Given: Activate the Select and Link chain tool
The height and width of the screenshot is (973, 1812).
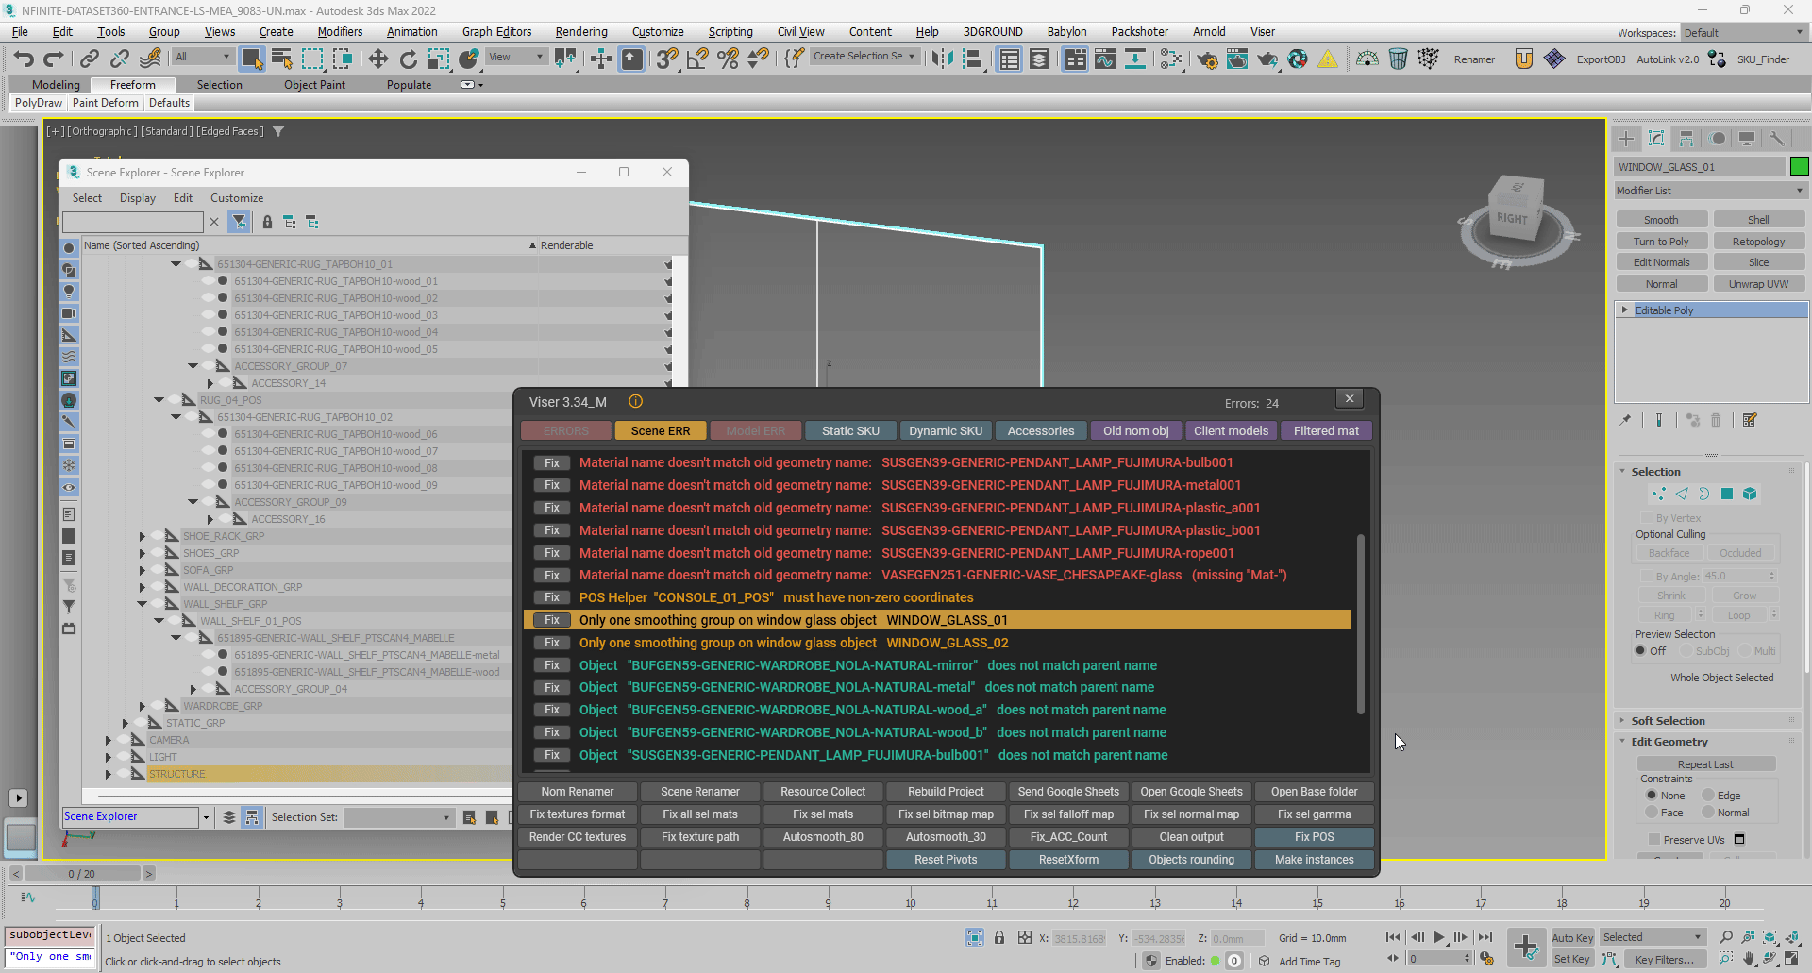Looking at the screenshot, I should (89, 59).
